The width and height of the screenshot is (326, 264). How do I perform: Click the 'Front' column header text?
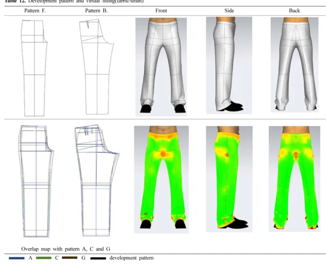tap(161, 11)
